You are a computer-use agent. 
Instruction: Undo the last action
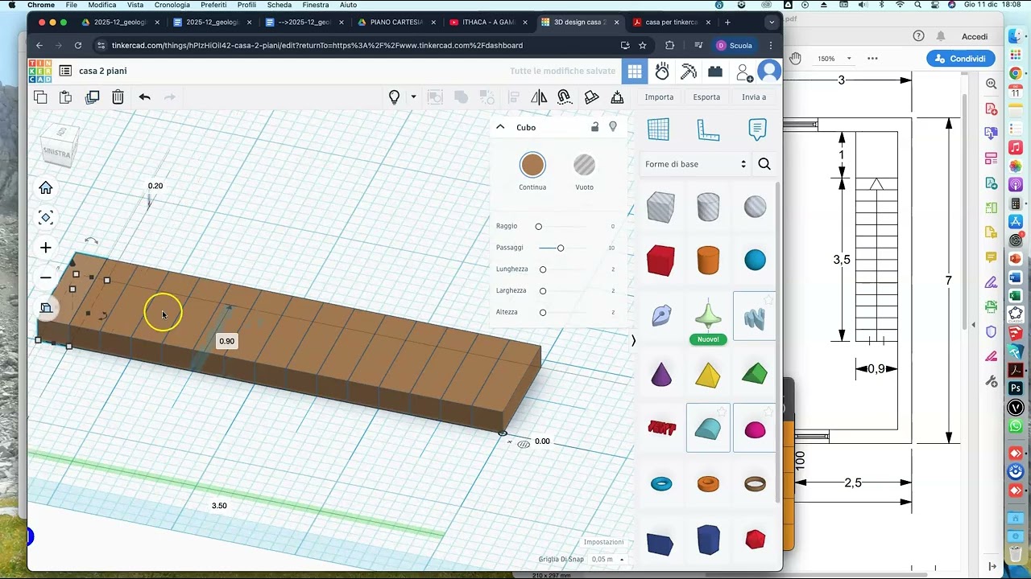[x=144, y=97]
